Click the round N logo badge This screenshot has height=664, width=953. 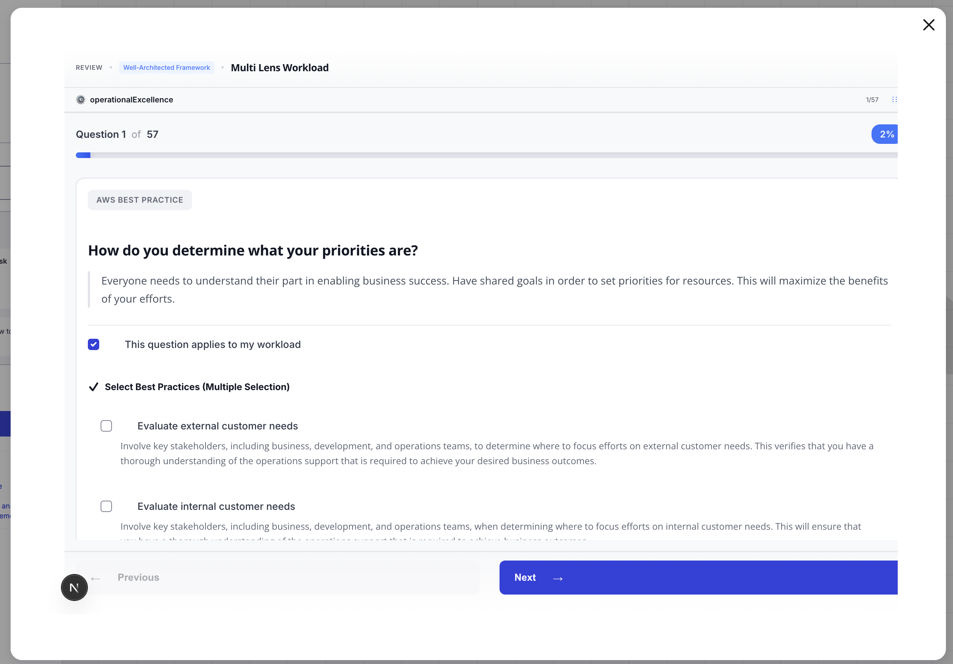[x=74, y=587]
